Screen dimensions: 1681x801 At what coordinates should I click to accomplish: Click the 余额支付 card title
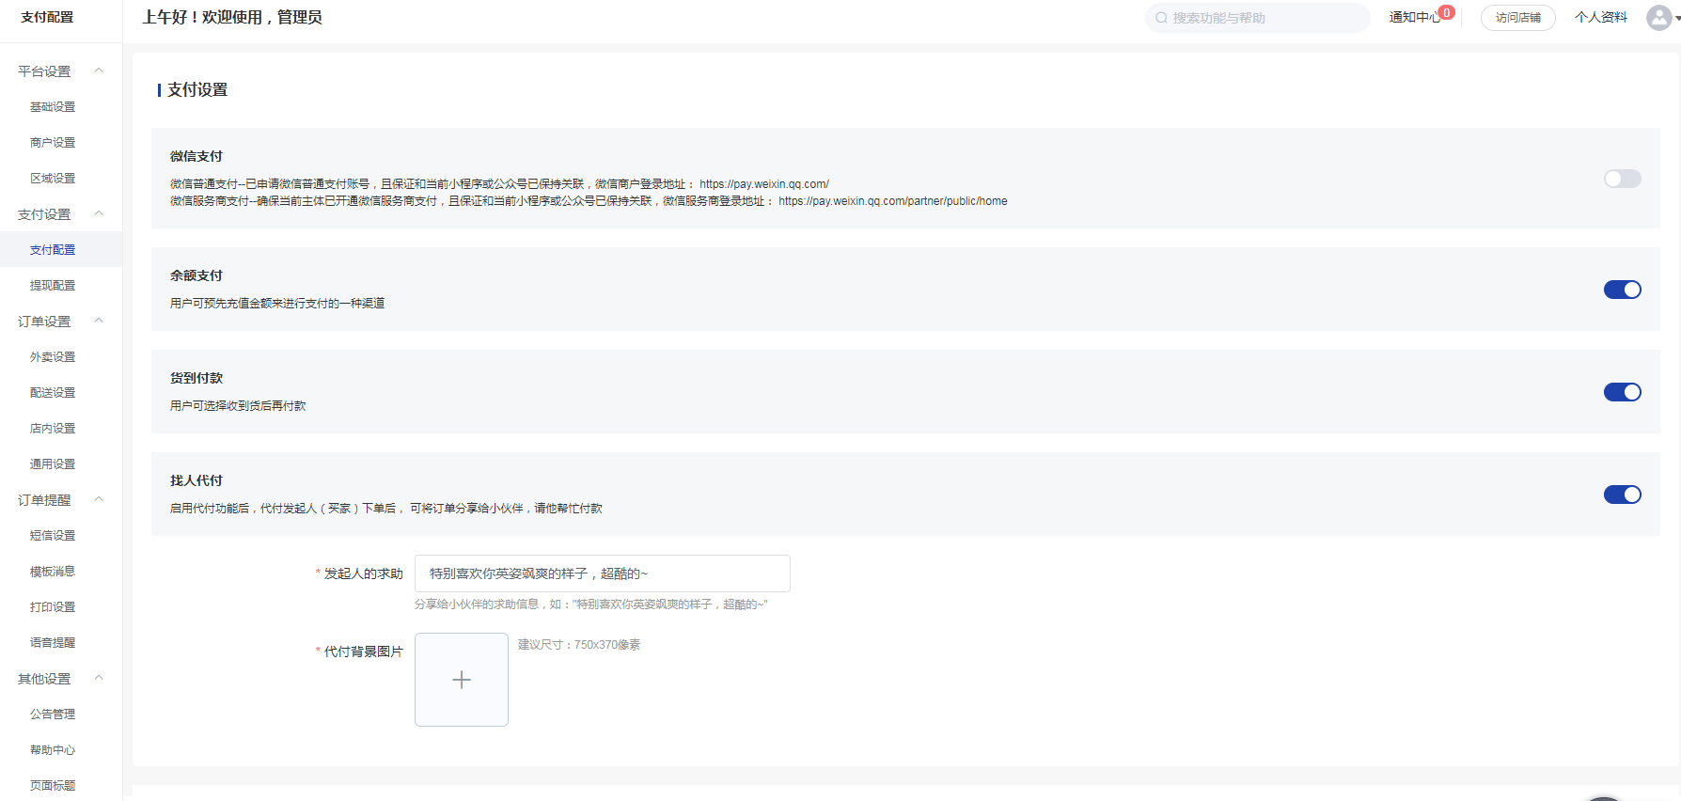[196, 275]
